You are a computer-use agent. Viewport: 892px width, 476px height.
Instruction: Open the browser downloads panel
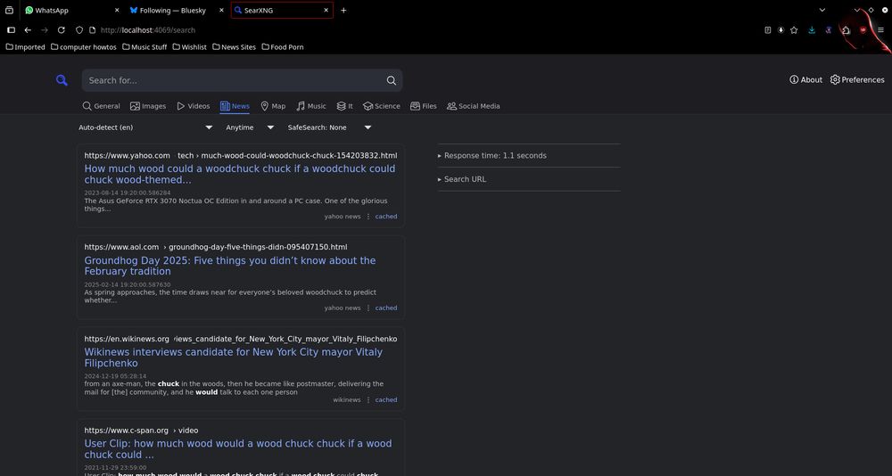tap(812, 30)
